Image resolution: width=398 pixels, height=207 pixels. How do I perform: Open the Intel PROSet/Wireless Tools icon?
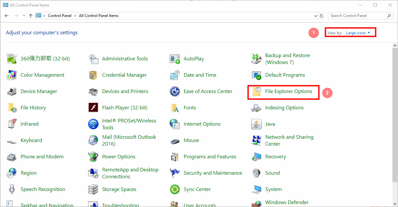93,124
